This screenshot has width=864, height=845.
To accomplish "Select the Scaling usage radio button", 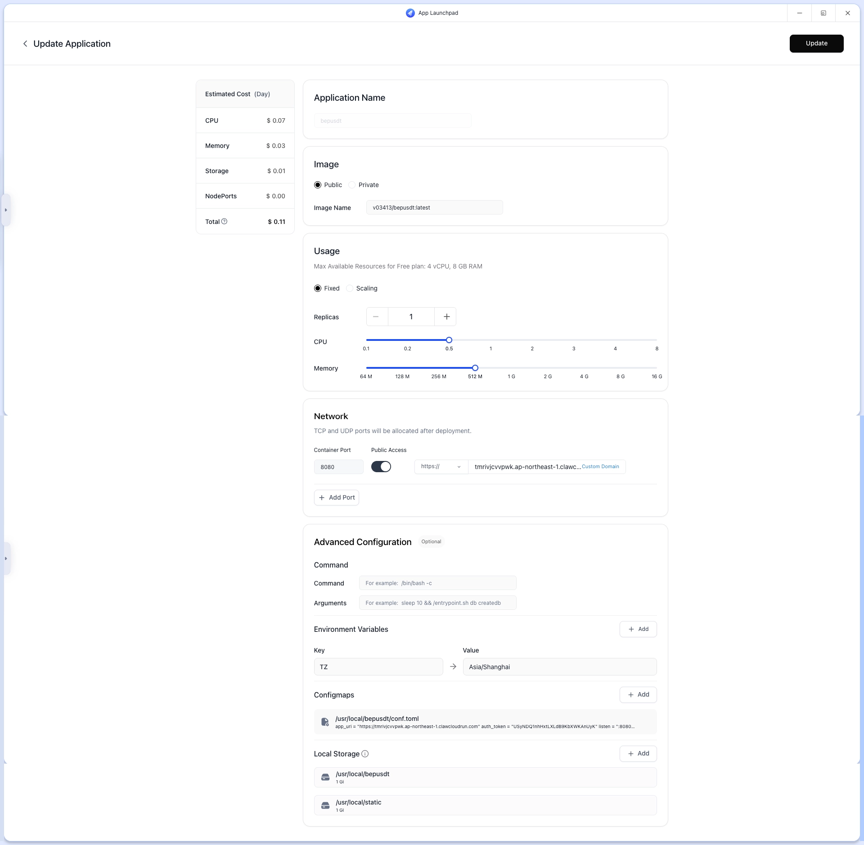I will (x=350, y=288).
